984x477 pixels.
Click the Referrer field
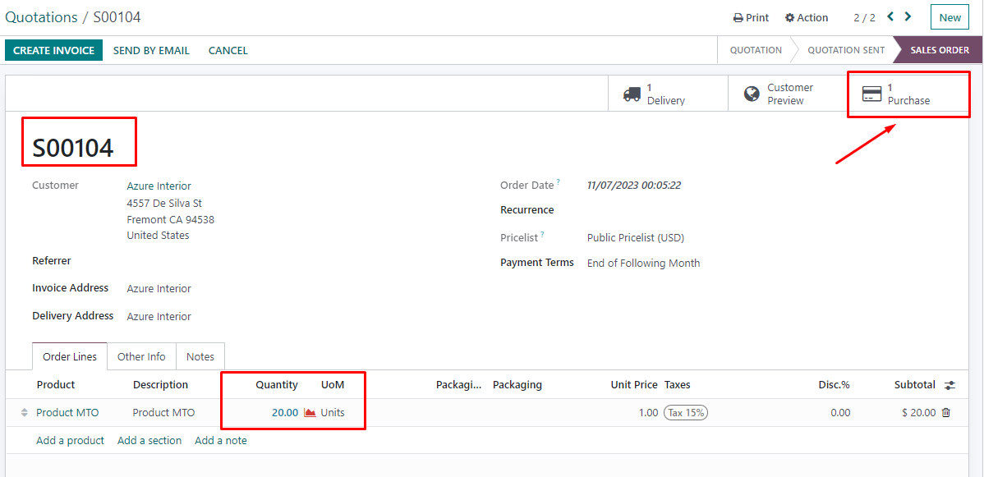(x=52, y=260)
